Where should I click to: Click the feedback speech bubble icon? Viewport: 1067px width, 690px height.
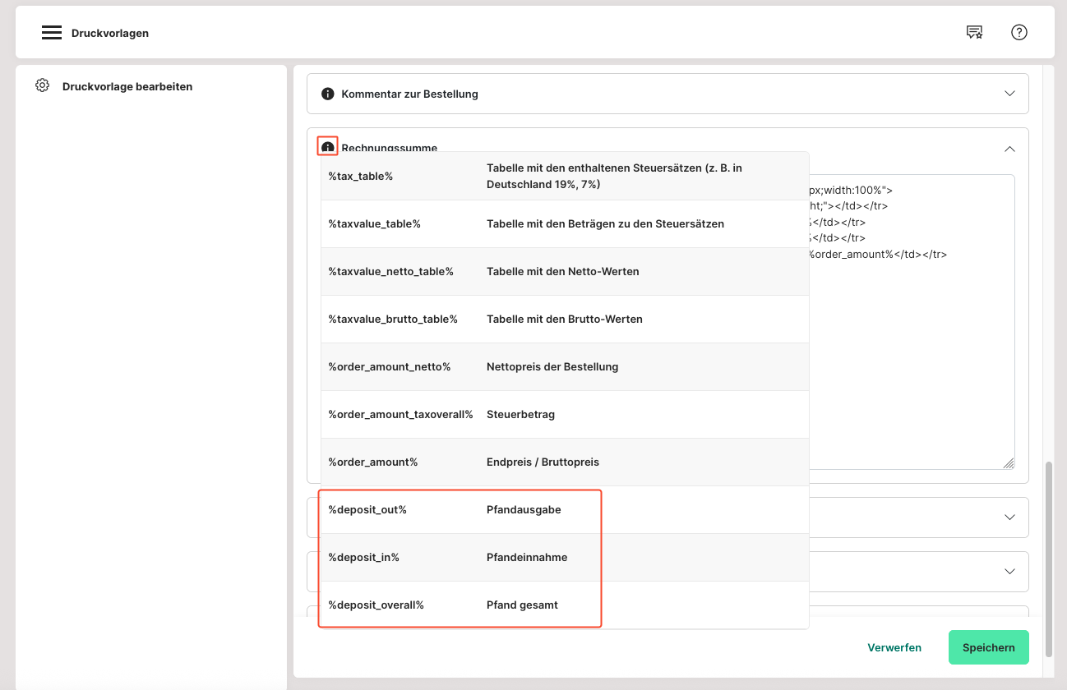pos(974,33)
